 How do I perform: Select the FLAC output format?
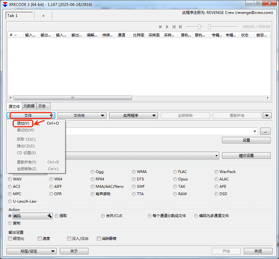[x=180, y=172]
